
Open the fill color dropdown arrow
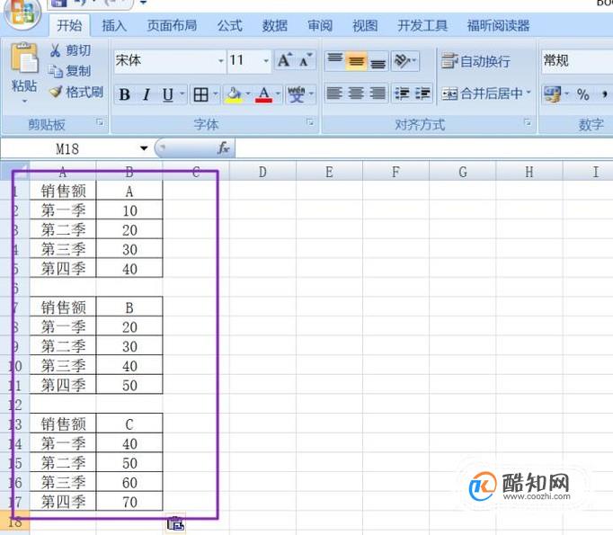click(x=248, y=94)
